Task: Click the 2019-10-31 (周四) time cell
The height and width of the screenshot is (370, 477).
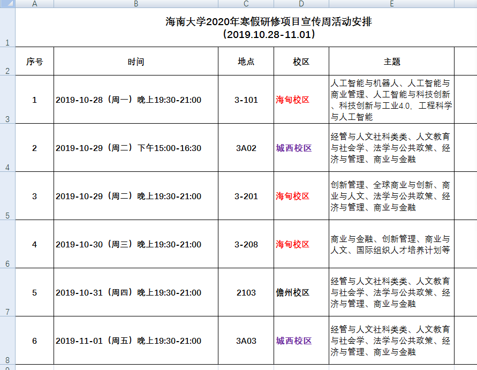Action: pos(136,292)
